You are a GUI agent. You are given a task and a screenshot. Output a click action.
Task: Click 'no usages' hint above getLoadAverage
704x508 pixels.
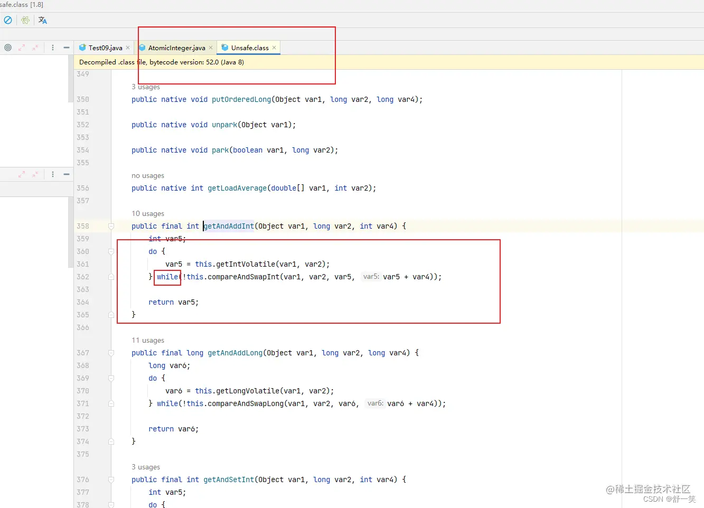[x=148, y=175]
